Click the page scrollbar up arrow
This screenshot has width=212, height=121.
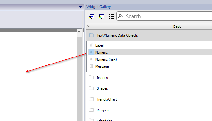click(x=79, y=32)
